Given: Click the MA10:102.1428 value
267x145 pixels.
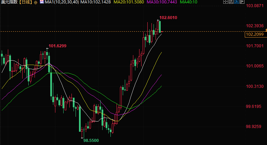Looking at the screenshot, I should point(95,2).
